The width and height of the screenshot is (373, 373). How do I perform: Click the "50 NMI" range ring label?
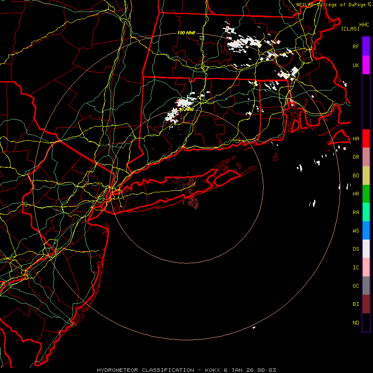pyautogui.click(x=186, y=110)
